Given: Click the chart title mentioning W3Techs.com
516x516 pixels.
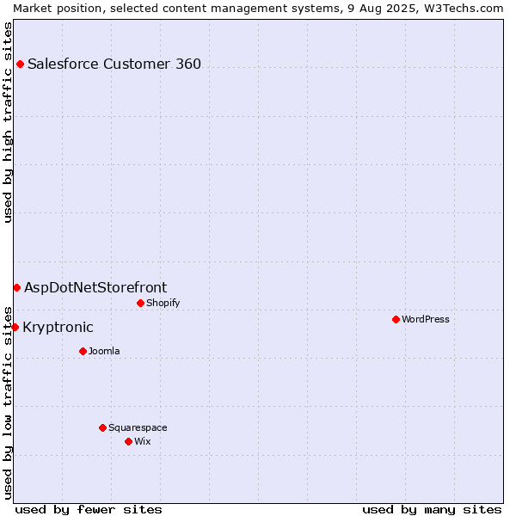Looking at the screenshot, I should pos(258,9).
